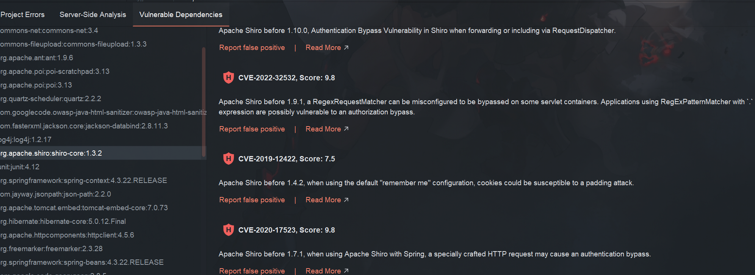
Task: Open Read More for the padding attack vulnerability
Action: 327,200
